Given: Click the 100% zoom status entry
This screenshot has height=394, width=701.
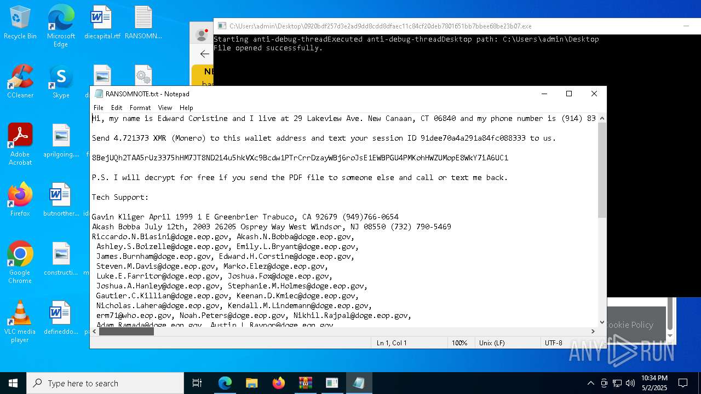Looking at the screenshot, I should (459, 343).
